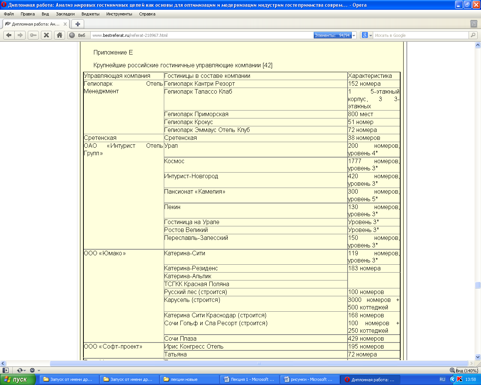
Task: Click the Элементы 94/94 progress indicator
Action: (x=333, y=35)
